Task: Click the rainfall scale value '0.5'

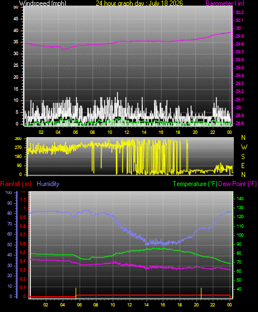Action: 23,252
